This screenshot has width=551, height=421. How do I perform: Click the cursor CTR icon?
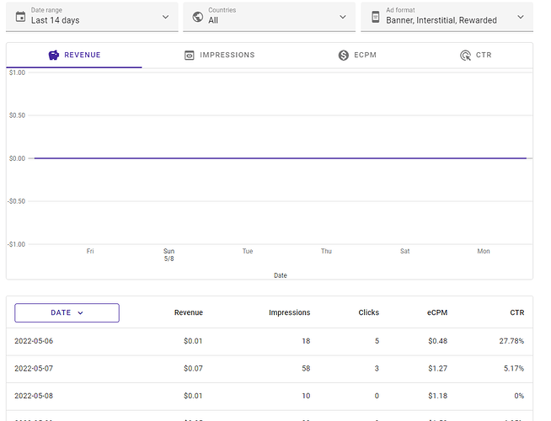point(465,55)
